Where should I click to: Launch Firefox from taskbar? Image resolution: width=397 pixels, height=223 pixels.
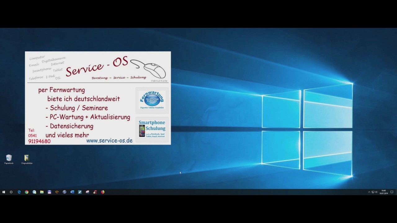pyautogui.click(x=103, y=192)
